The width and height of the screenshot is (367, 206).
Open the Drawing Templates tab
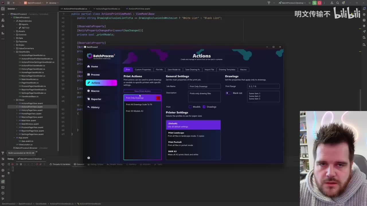click(x=227, y=70)
